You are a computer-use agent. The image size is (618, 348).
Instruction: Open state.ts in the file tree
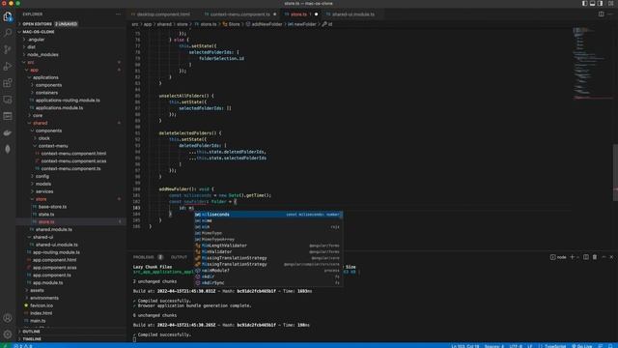point(46,215)
